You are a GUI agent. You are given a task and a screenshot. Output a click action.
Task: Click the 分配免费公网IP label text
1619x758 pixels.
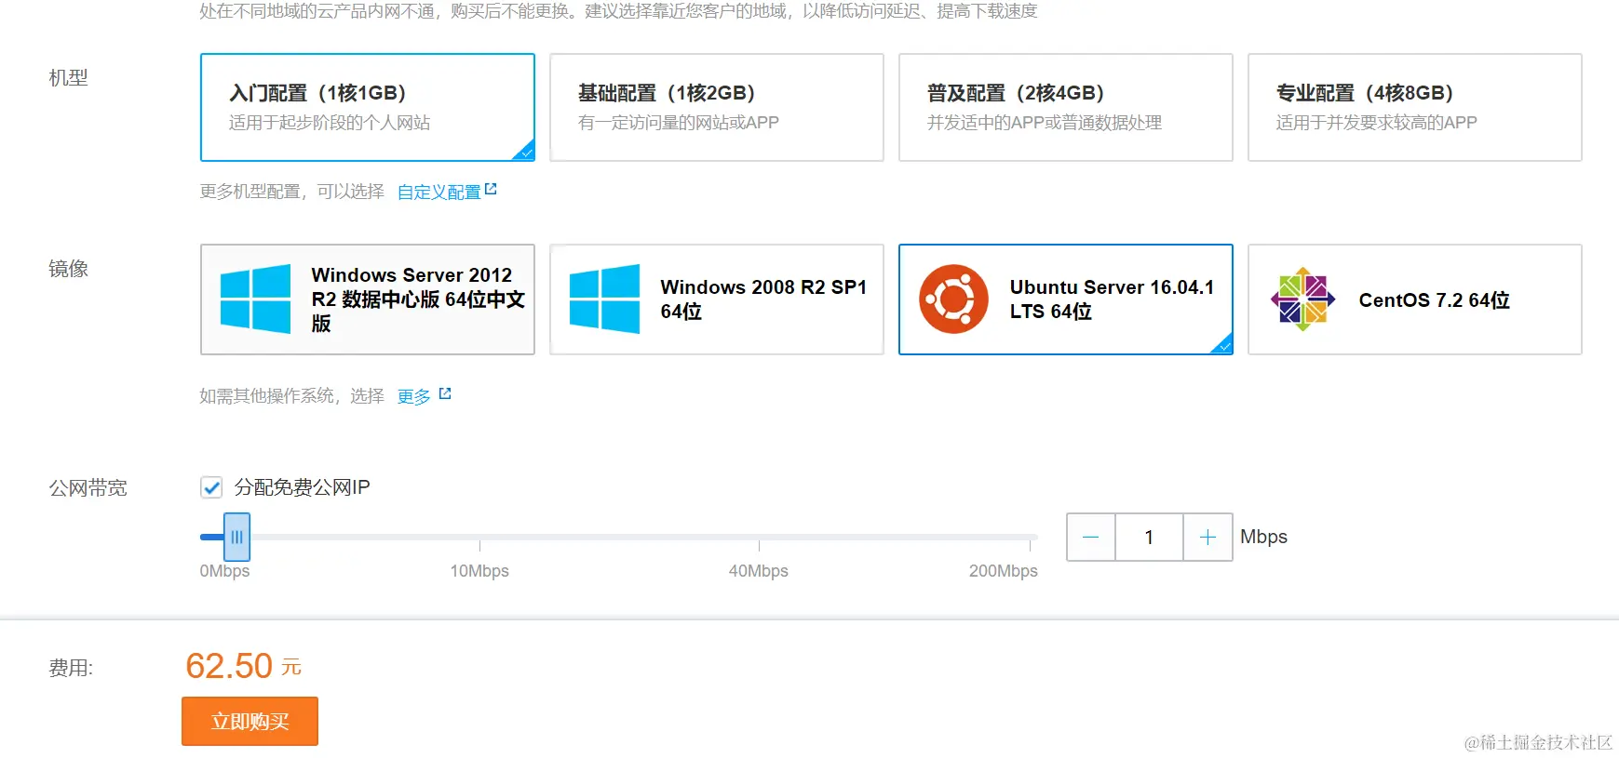(x=302, y=487)
